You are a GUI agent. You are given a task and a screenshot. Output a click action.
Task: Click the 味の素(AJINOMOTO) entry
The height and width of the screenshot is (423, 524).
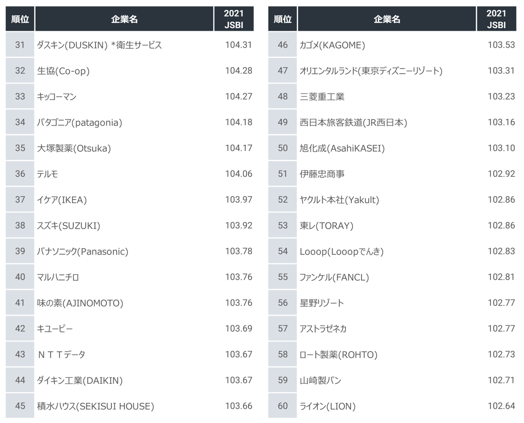tap(80, 303)
